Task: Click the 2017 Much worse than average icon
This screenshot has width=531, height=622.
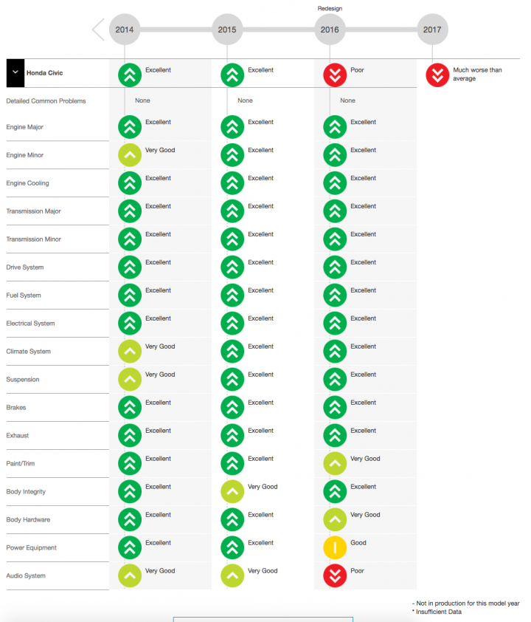Action: click(437, 75)
